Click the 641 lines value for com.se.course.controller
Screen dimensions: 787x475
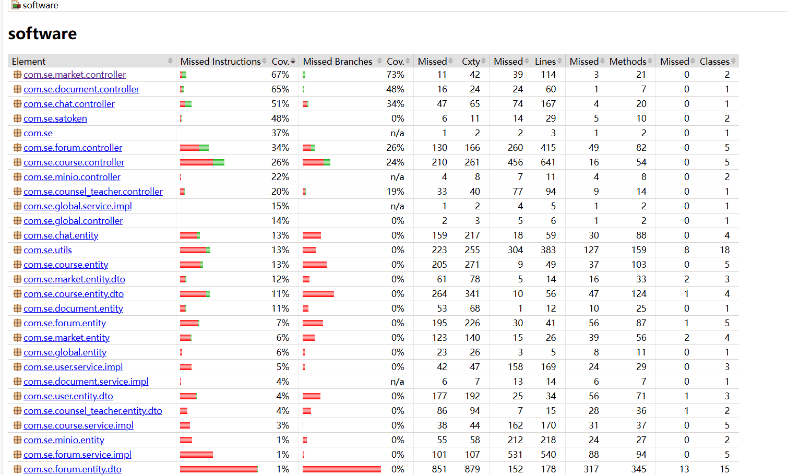click(548, 162)
